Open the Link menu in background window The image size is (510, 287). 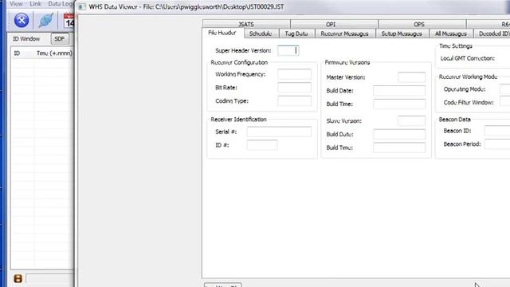click(35, 4)
